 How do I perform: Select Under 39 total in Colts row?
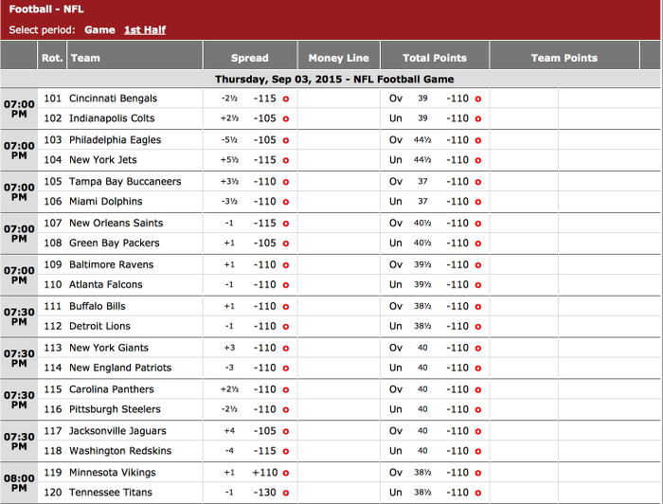click(x=477, y=118)
